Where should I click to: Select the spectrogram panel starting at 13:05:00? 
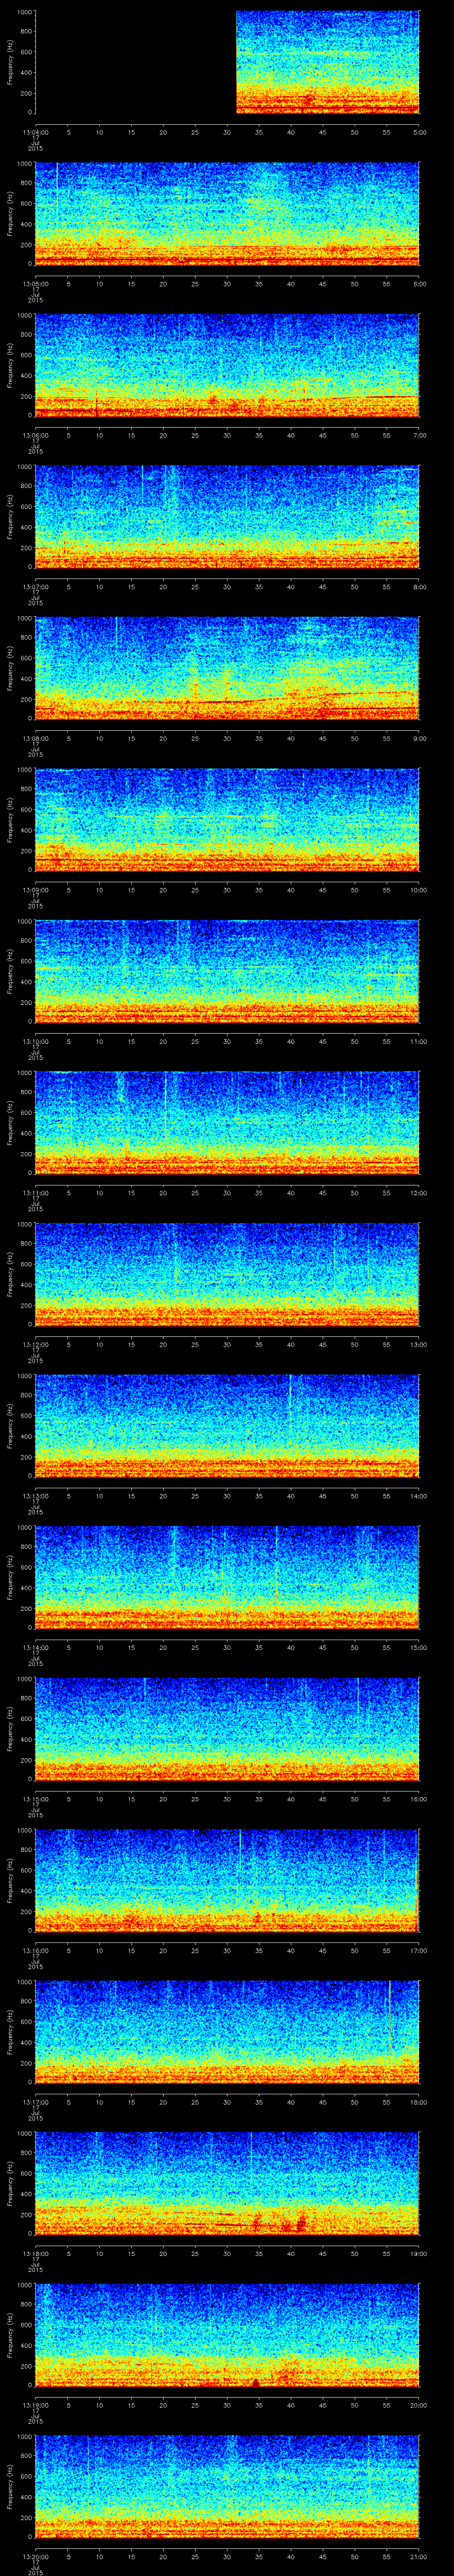pos(227,214)
